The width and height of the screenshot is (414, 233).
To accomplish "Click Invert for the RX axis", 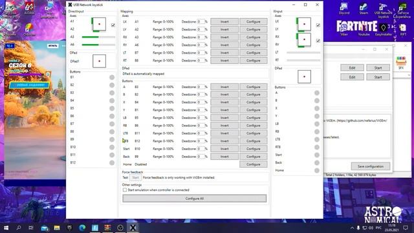I will coord(224,38).
